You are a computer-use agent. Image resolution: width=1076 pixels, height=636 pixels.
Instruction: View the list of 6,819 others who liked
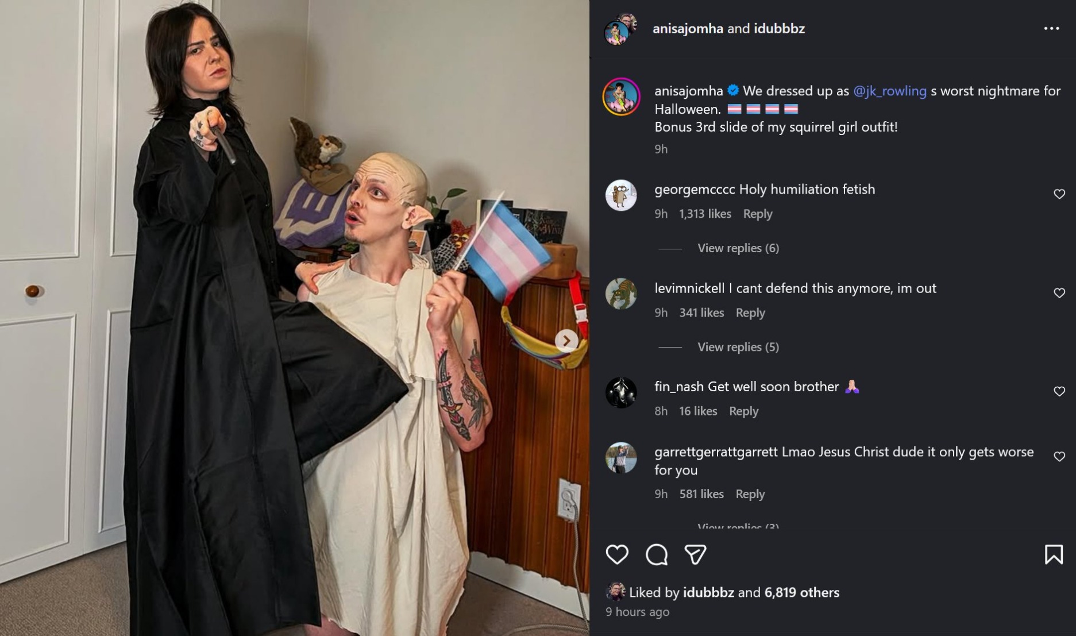click(802, 592)
